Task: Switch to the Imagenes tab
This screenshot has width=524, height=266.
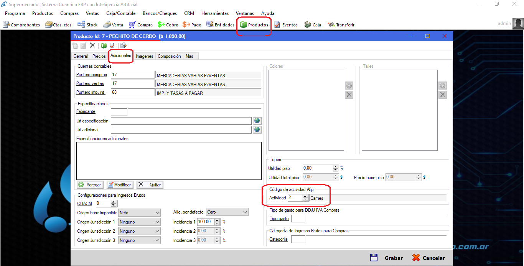Action: click(145, 56)
